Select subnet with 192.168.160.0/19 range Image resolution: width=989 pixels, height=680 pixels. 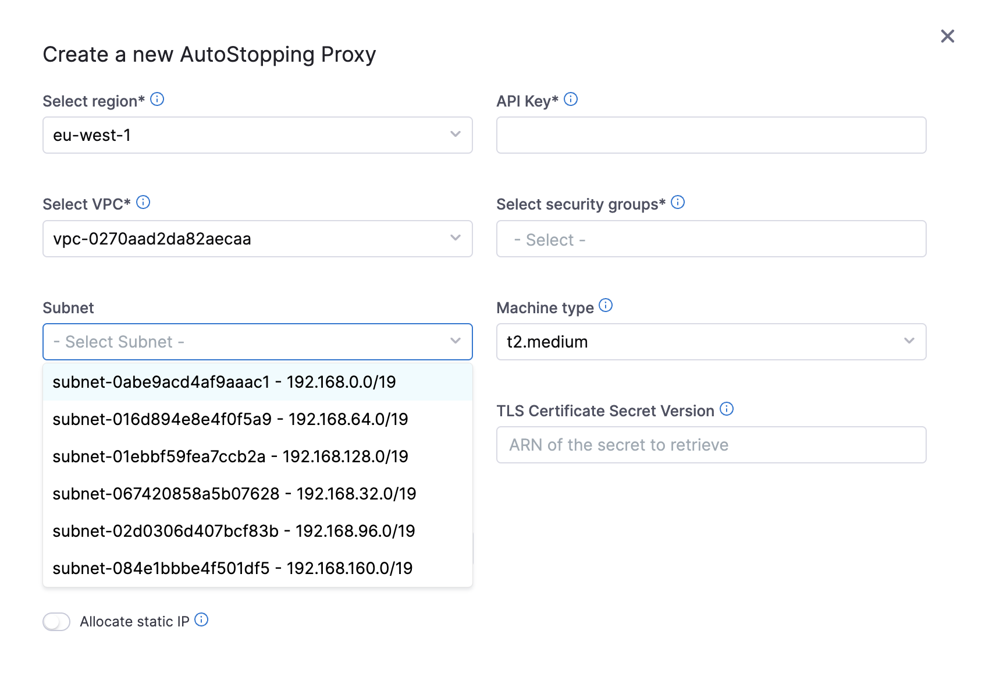(x=233, y=568)
